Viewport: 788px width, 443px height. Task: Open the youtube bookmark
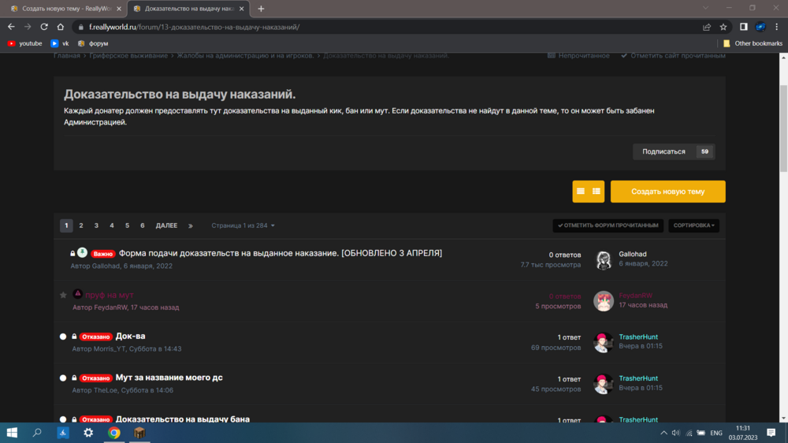(25, 43)
